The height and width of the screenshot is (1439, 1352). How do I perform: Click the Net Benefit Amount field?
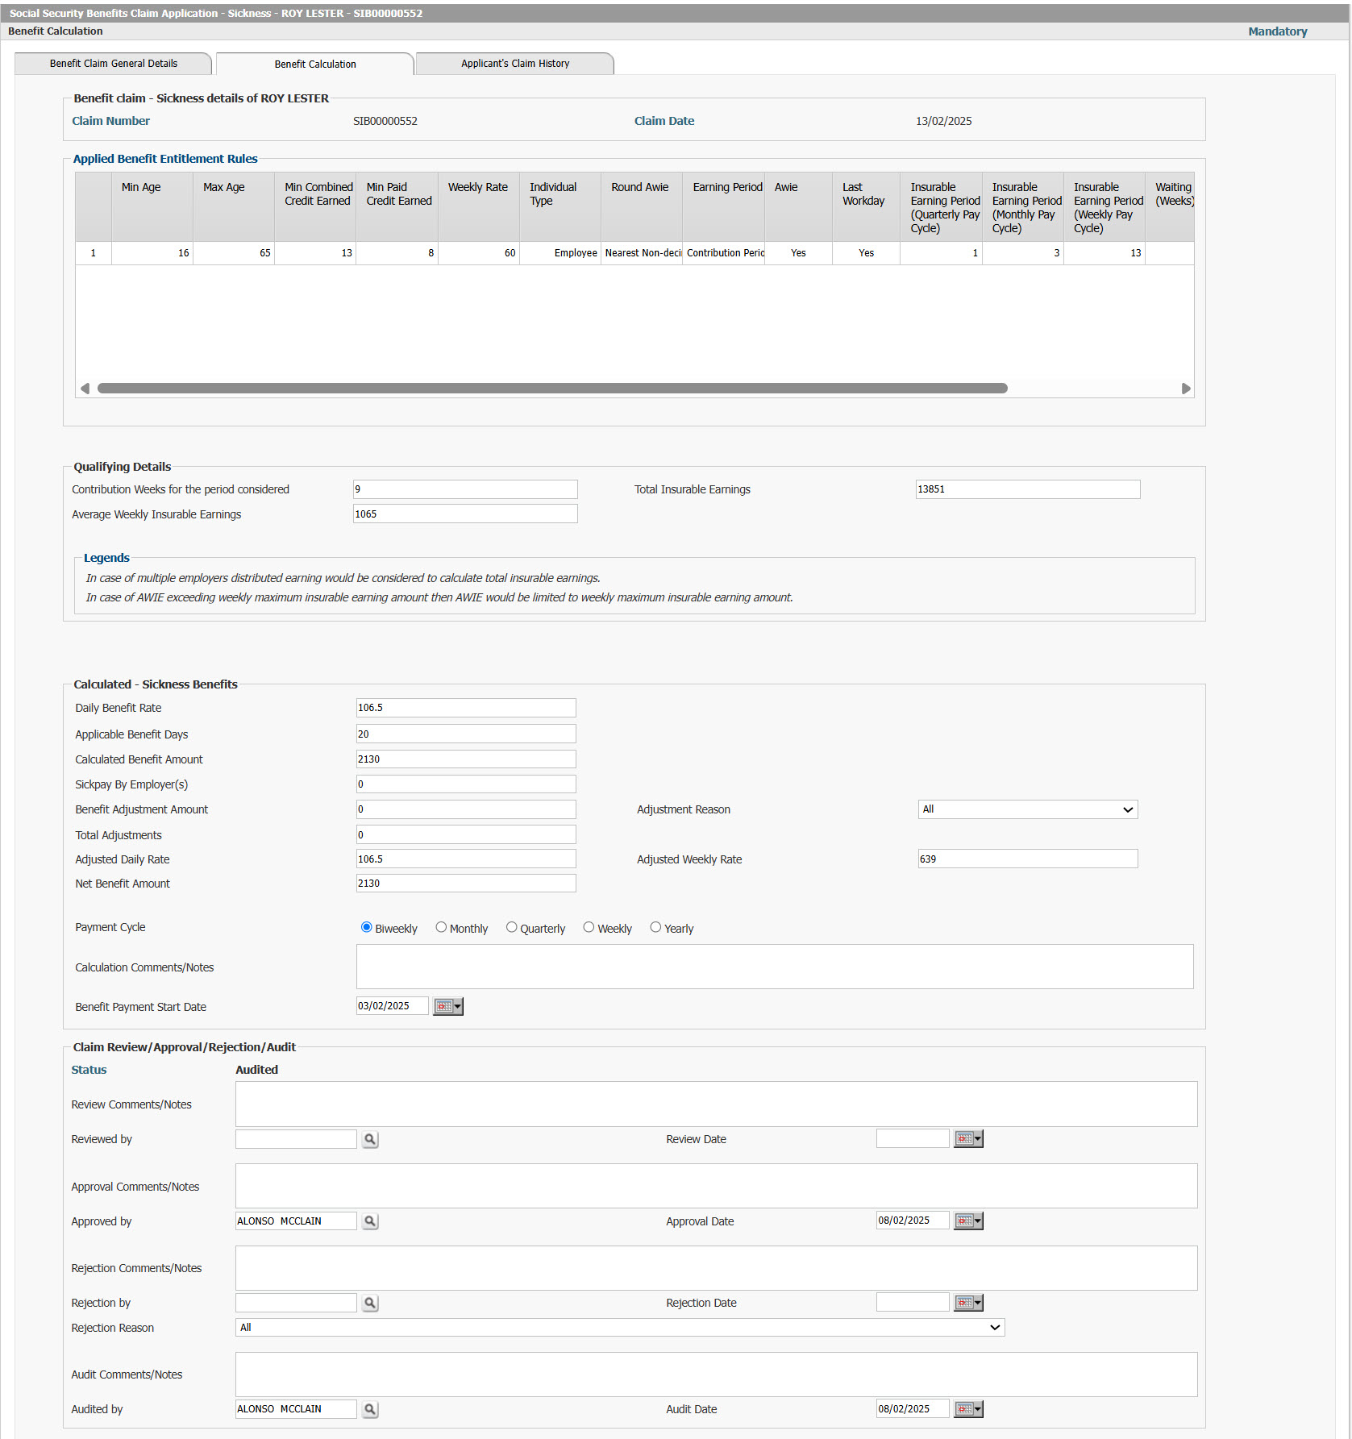pos(466,884)
